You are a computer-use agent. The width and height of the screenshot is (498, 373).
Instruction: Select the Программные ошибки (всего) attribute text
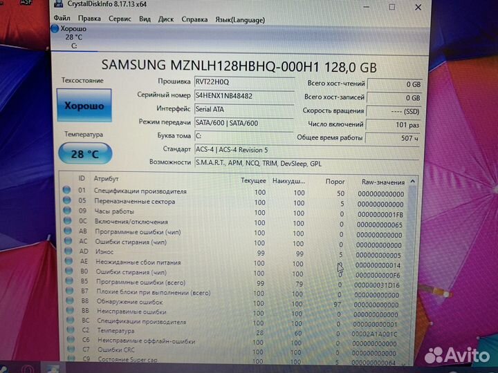[x=140, y=283]
